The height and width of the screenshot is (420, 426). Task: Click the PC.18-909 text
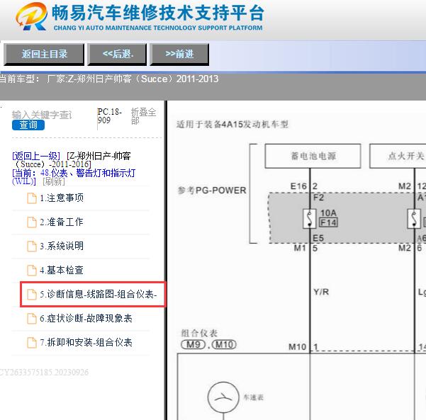point(109,116)
